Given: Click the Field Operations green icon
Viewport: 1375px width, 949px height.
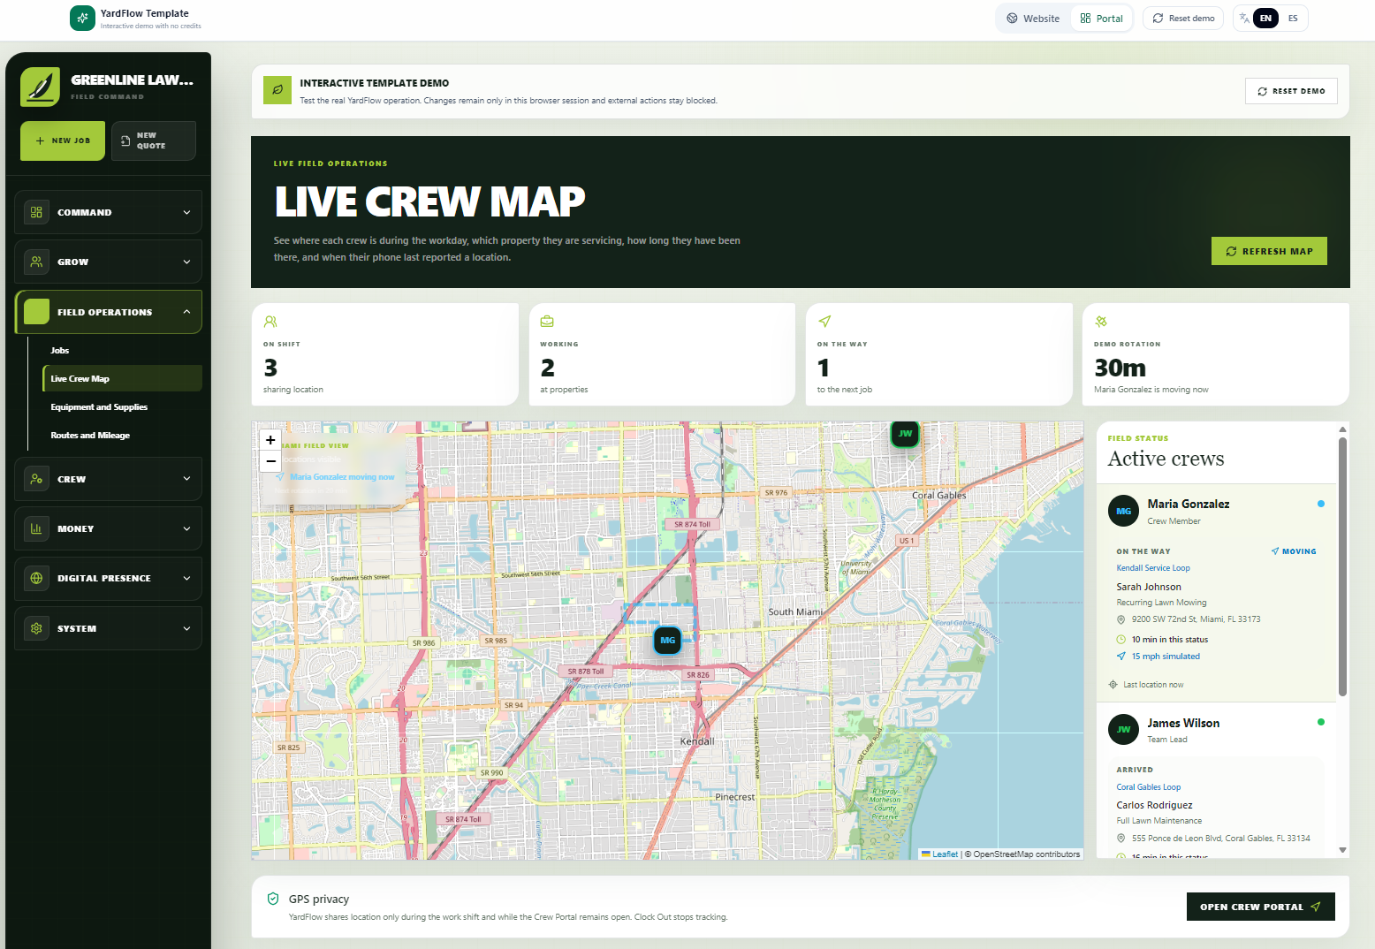Looking at the screenshot, I should (36, 312).
